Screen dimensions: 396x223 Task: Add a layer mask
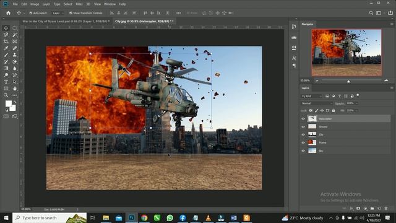pyautogui.click(x=358, y=209)
